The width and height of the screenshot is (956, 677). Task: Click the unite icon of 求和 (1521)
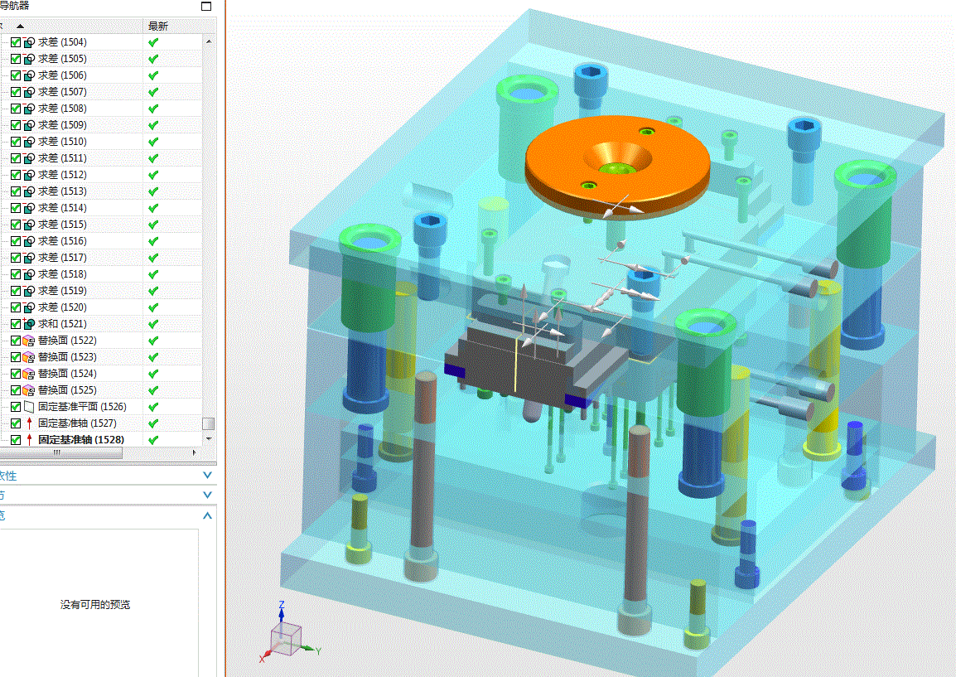click(29, 324)
